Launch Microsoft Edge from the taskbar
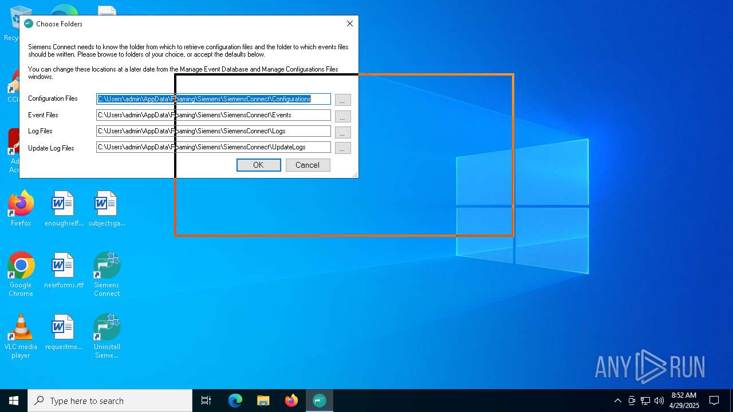733x412 pixels. [235, 401]
